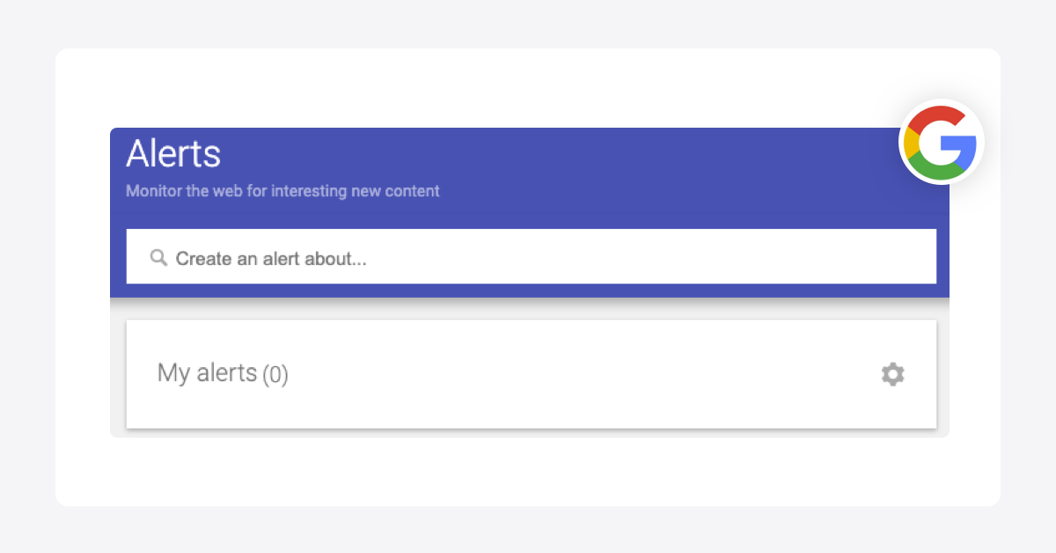This screenshot has width=1056, height=553.
Task: Click the empty My alerts list area
Action: 531,405
